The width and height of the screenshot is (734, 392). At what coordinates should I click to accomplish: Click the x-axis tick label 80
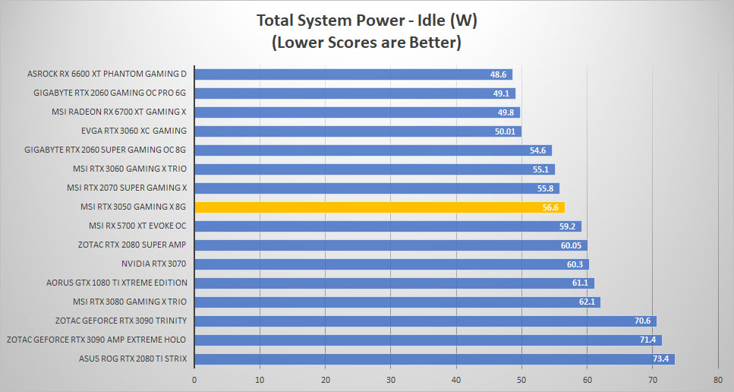click(717, 380)
